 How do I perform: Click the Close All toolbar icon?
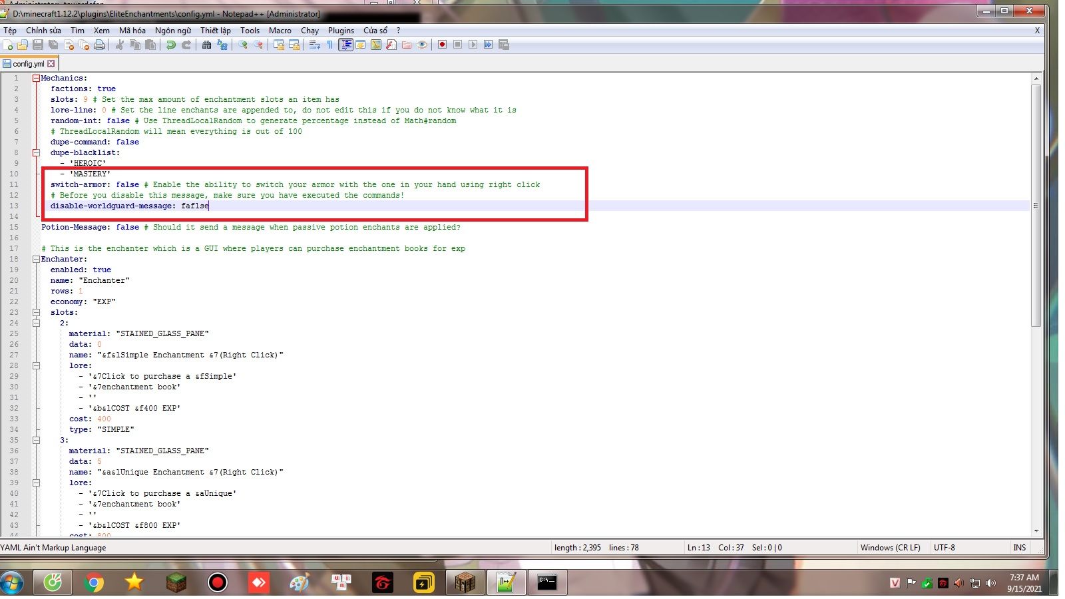click(84, 45)
